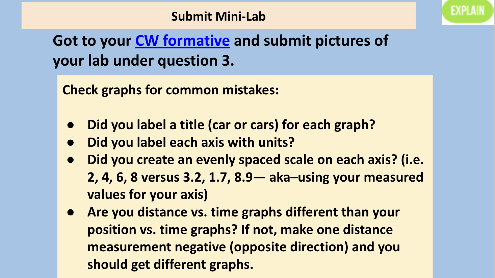Click bullet dot beside 'Did you create an evenly'
Image resolution: width=495 pixels, height=278 pixels.
(71, 160)
